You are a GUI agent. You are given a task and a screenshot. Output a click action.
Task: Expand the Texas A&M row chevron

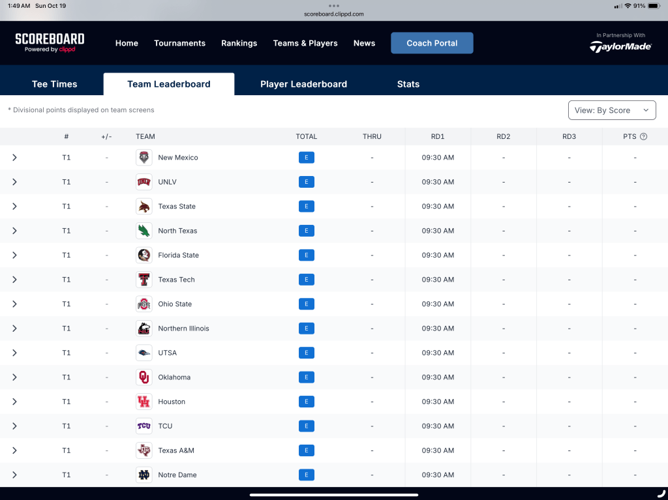14,450
